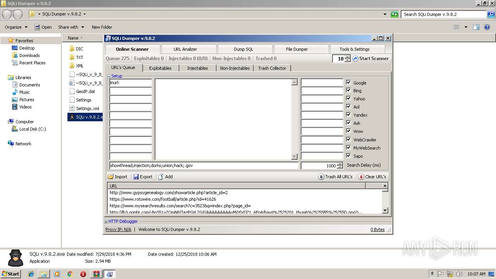Open Windows Media Player from the taskbar

(57, 274)
